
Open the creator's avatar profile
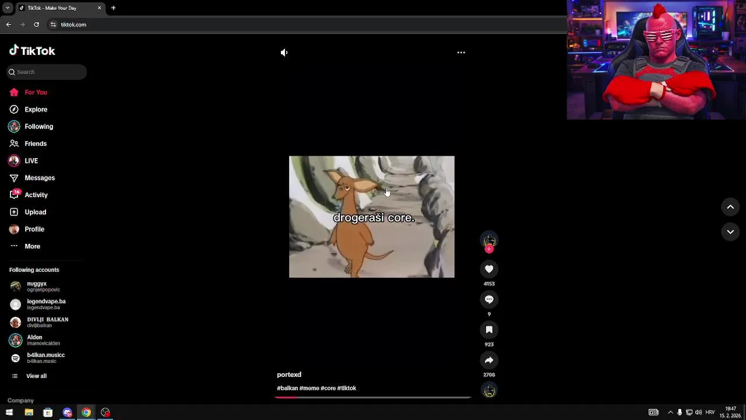(x=489, y=239)
